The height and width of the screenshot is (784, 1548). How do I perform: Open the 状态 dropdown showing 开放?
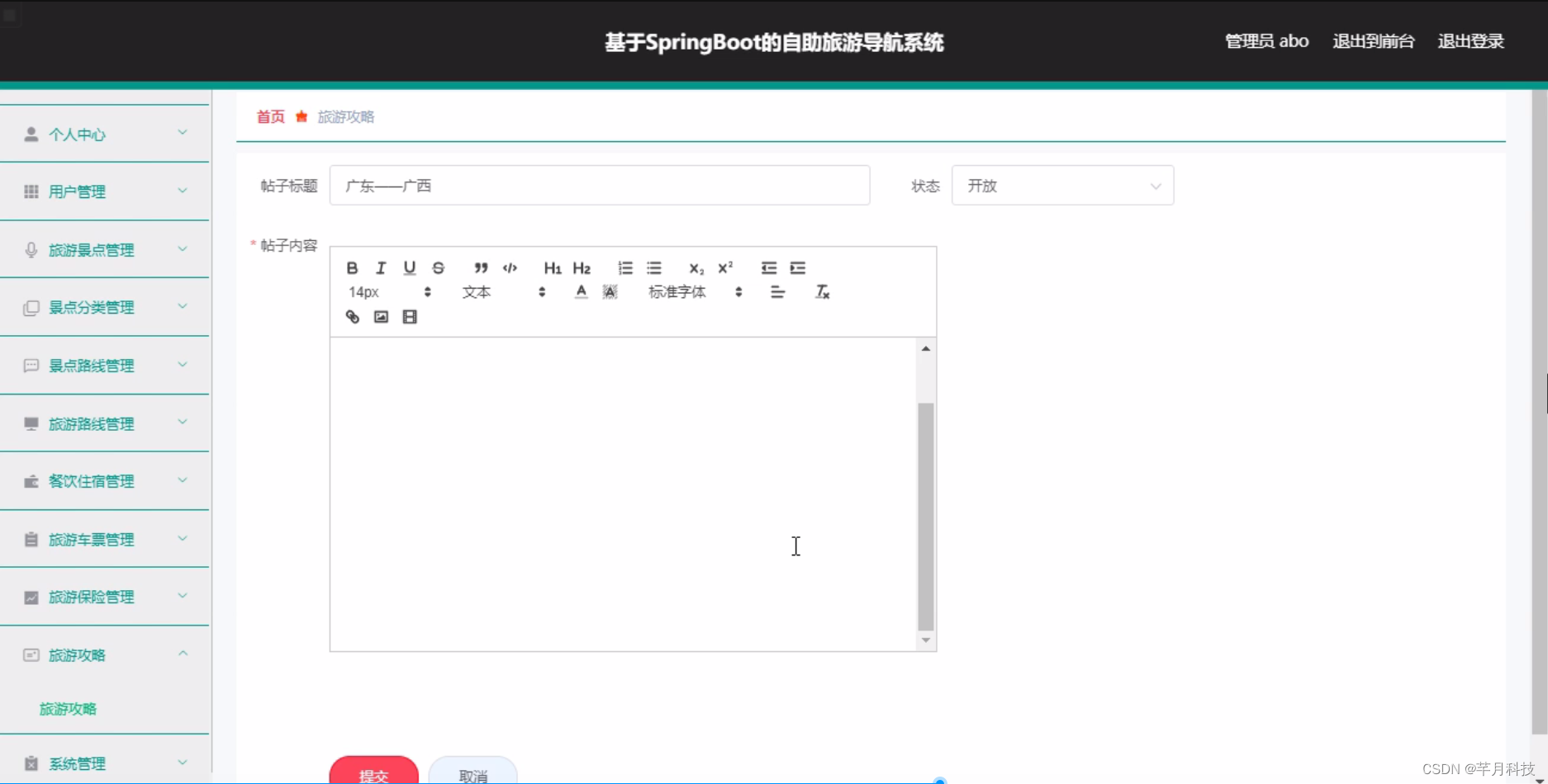pyautogui.click(x=1062, y=185)
